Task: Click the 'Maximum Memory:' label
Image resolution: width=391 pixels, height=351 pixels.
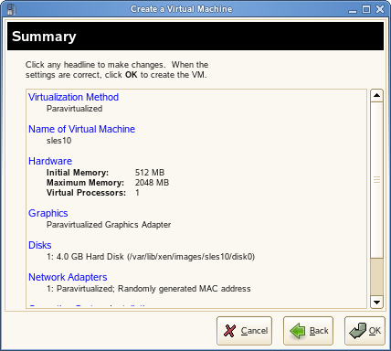Action: [x=85, y=183]
